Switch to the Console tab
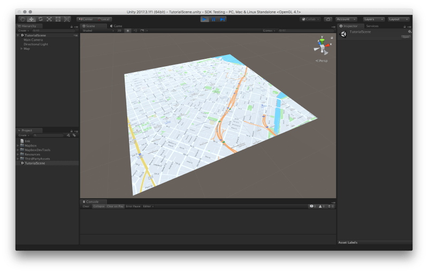The width and height of the screenshot is (428, 273). click(92, 201)
